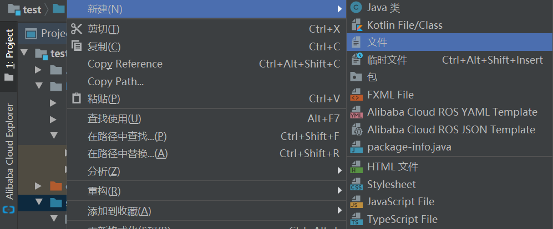Select 文件 in New submenu
The image size is (553, 229).
[450, 42]
